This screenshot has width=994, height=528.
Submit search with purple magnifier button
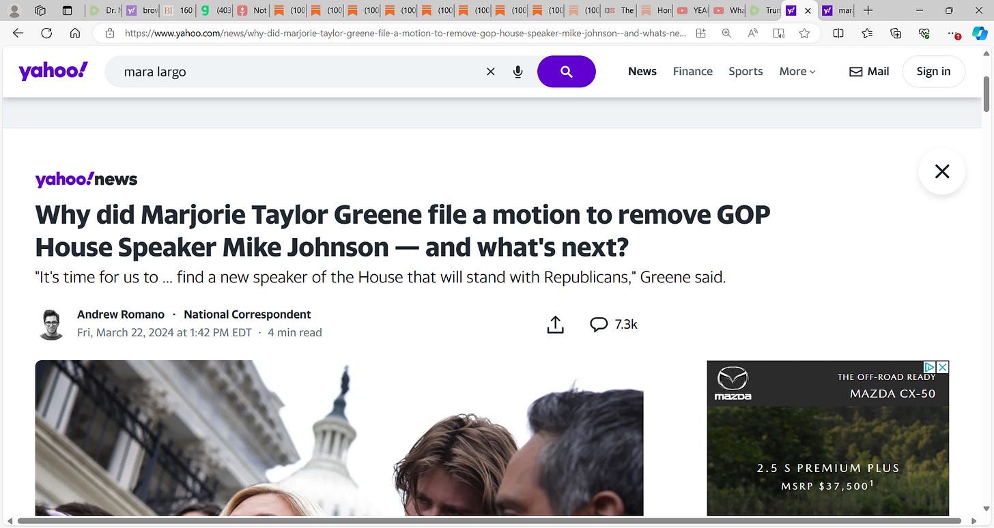tap(567, 72)
